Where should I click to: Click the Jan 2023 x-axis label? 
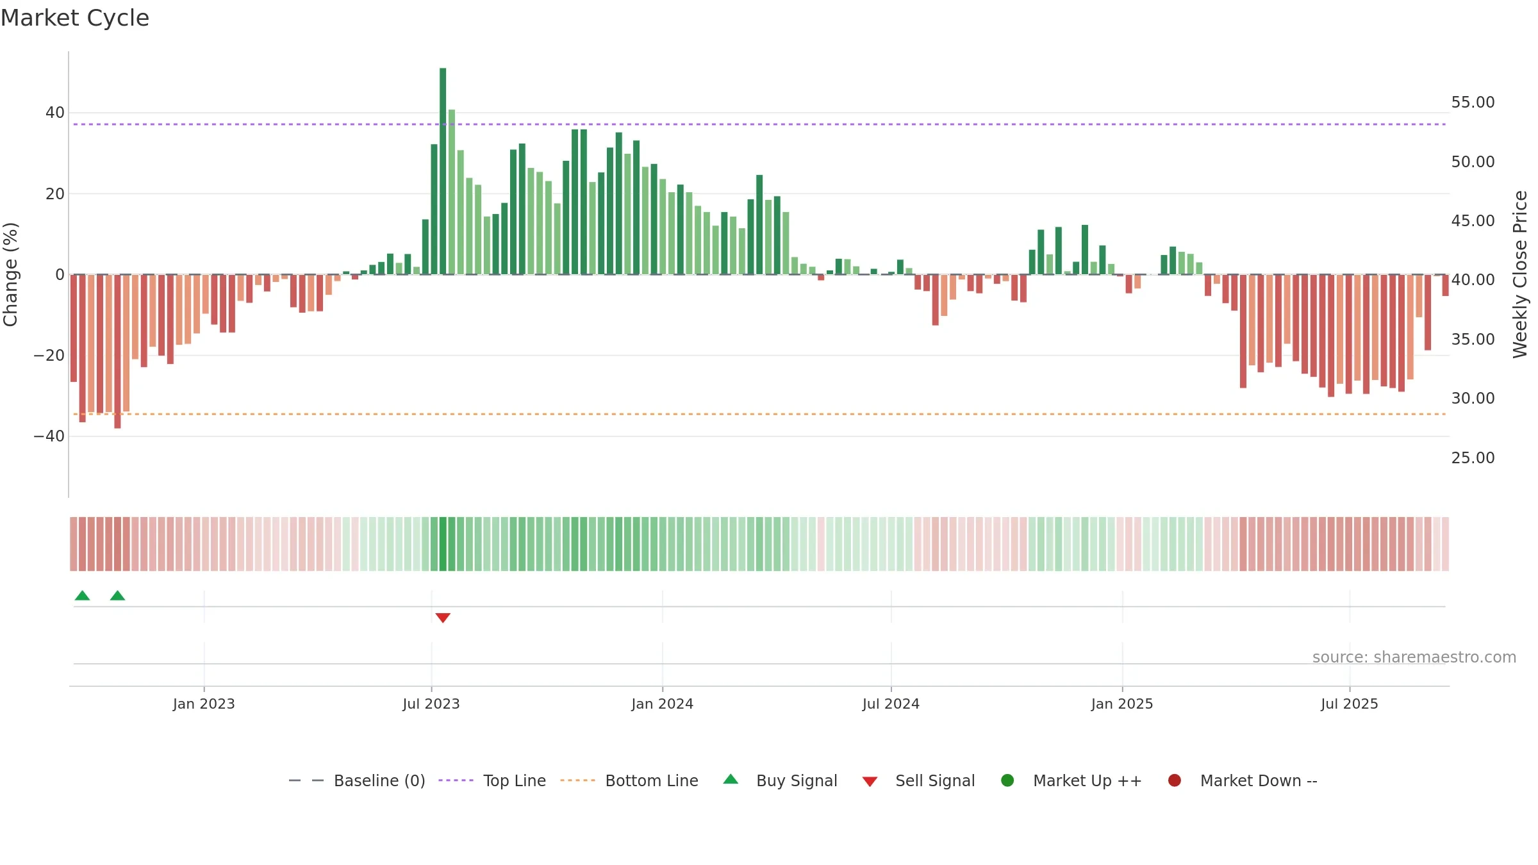coord(204,704)
